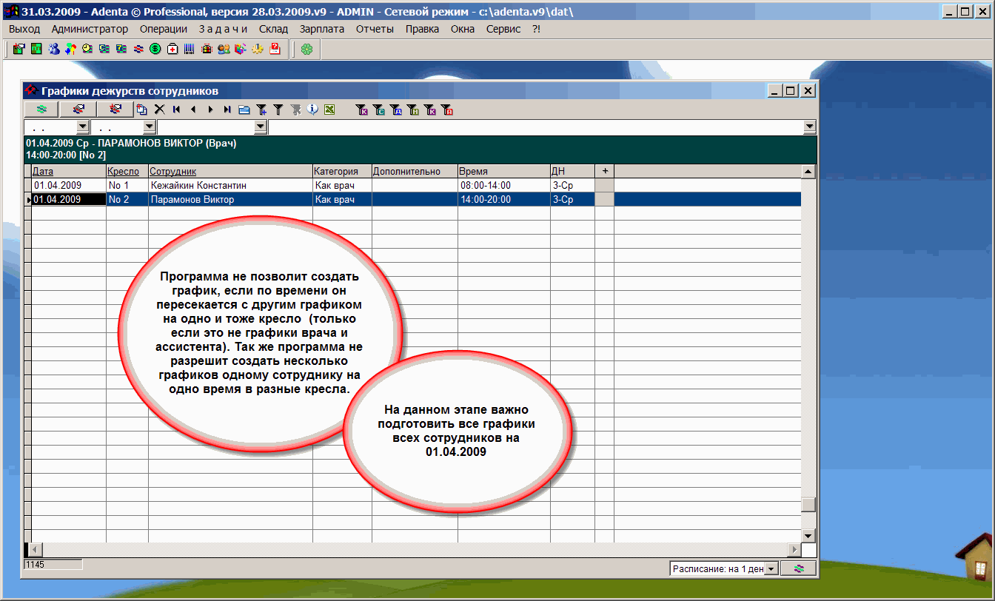Open the 'Отчеты' menu
Screen dimensions: 995x601
tap(375, 29)
